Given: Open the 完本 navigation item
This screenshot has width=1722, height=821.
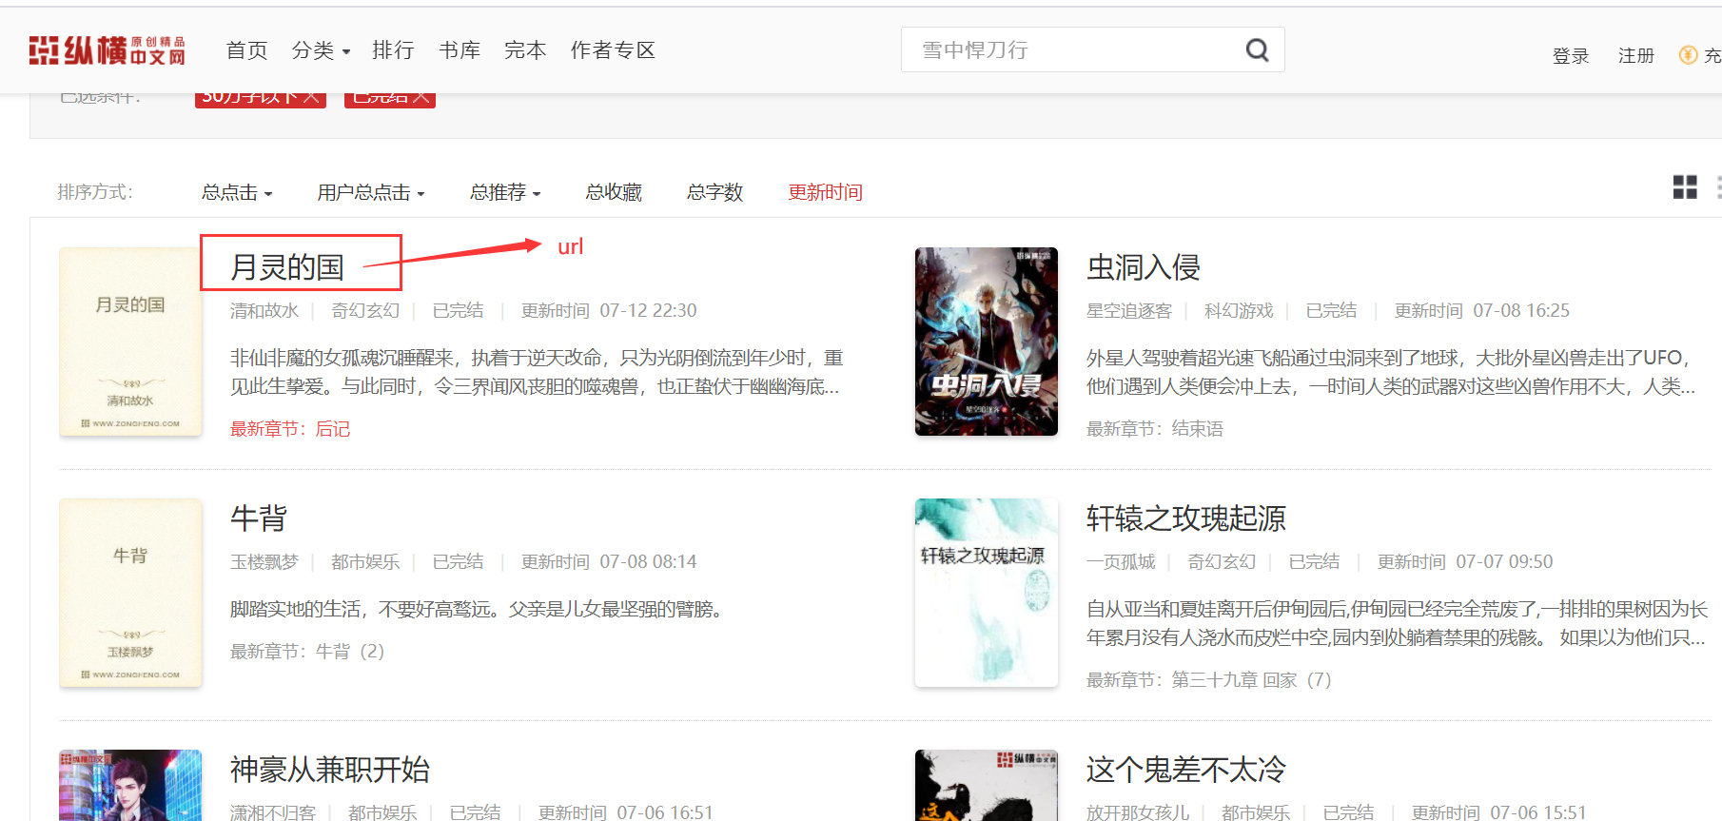Looking at the screenshot, I should point(525,50).
